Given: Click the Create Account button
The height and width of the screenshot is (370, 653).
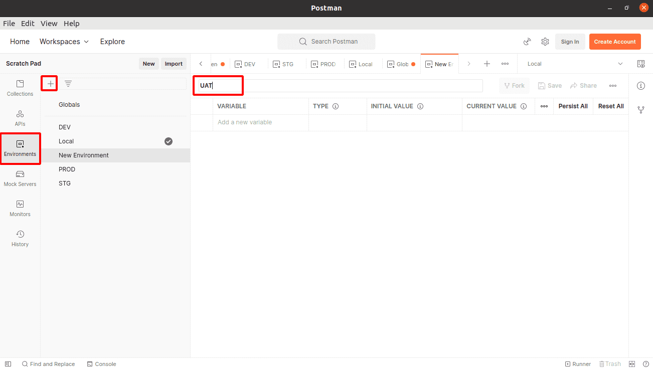Looking at the screenshot, I should coord(615,42).
